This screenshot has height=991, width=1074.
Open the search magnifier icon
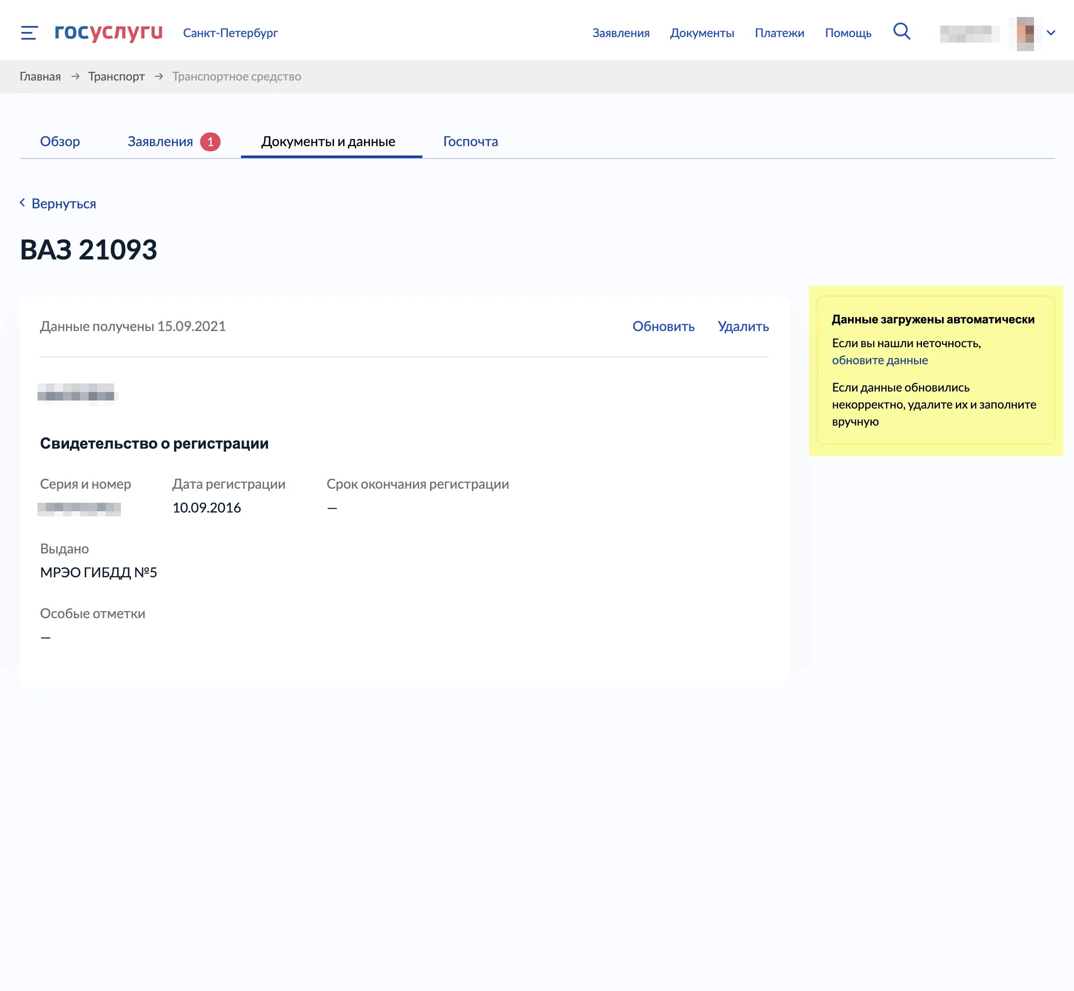coord(902,32)
